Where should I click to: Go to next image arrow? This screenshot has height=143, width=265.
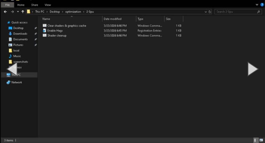click(x=253, y=69)
